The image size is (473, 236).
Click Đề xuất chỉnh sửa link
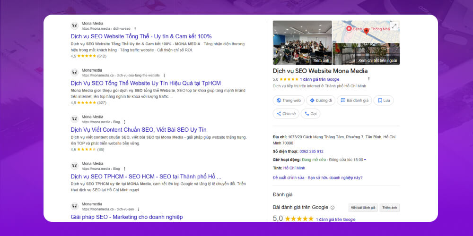[x=289, y=177]
